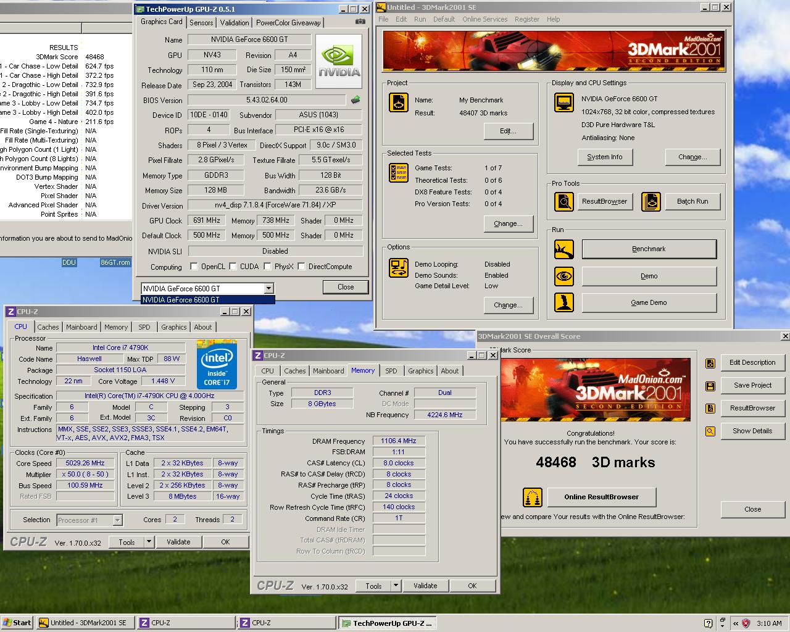Expand hidden tray icons chevron
This screenshot has height=632, width=790.
pos(736,623)
